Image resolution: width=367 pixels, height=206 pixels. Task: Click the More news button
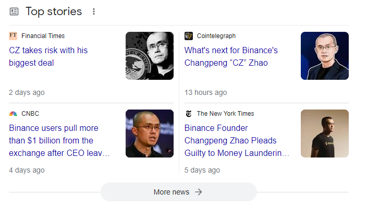(179, 192)
